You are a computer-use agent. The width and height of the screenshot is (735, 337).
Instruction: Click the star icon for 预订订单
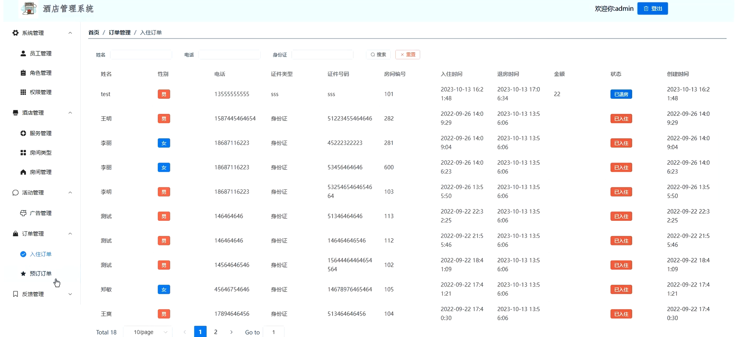[x=23, y=273]
